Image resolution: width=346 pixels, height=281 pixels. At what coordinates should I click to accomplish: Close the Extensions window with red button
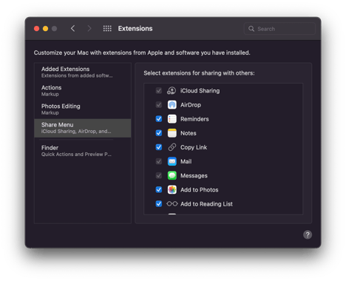[36, 29]
